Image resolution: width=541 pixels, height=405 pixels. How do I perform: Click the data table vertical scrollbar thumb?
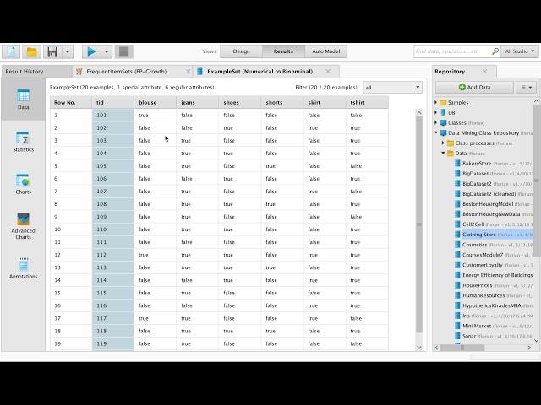(419, 224)
